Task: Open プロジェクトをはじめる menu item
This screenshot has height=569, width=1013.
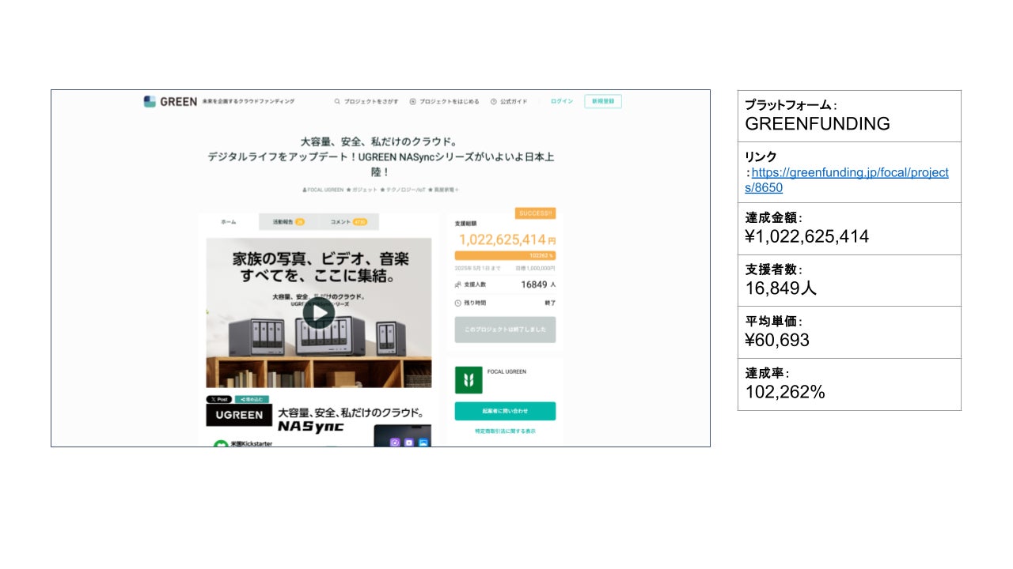Action: click(x=449, y=102)
